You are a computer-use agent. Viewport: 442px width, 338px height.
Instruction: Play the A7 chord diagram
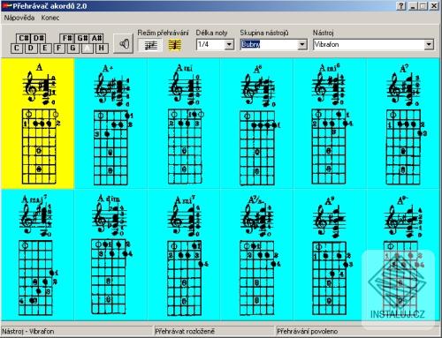[403, 124]
